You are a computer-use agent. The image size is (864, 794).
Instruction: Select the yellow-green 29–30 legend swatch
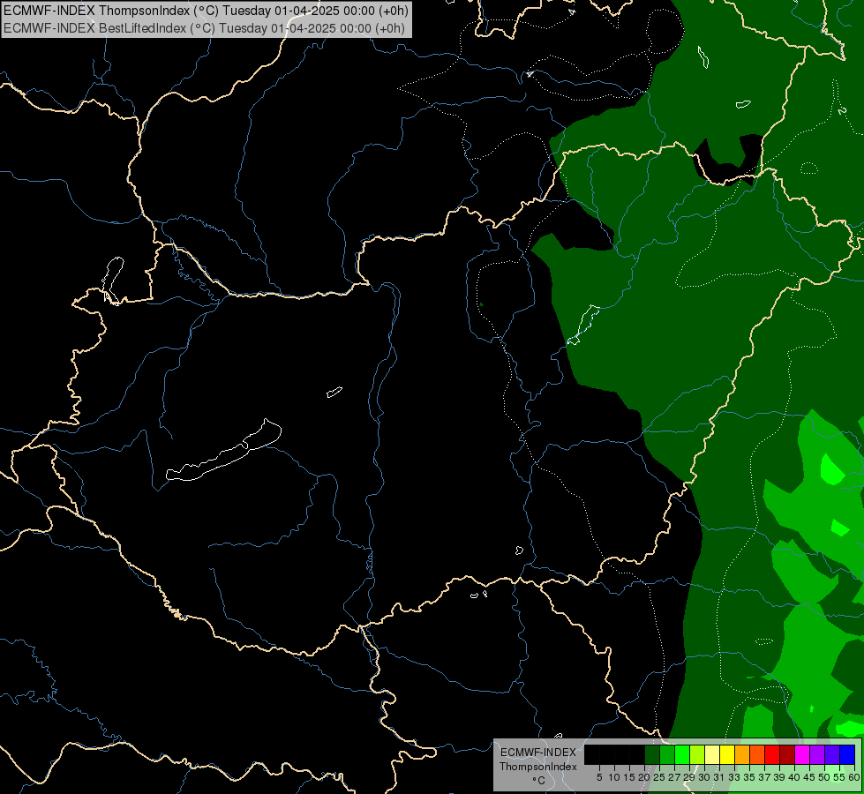(697, 754)
